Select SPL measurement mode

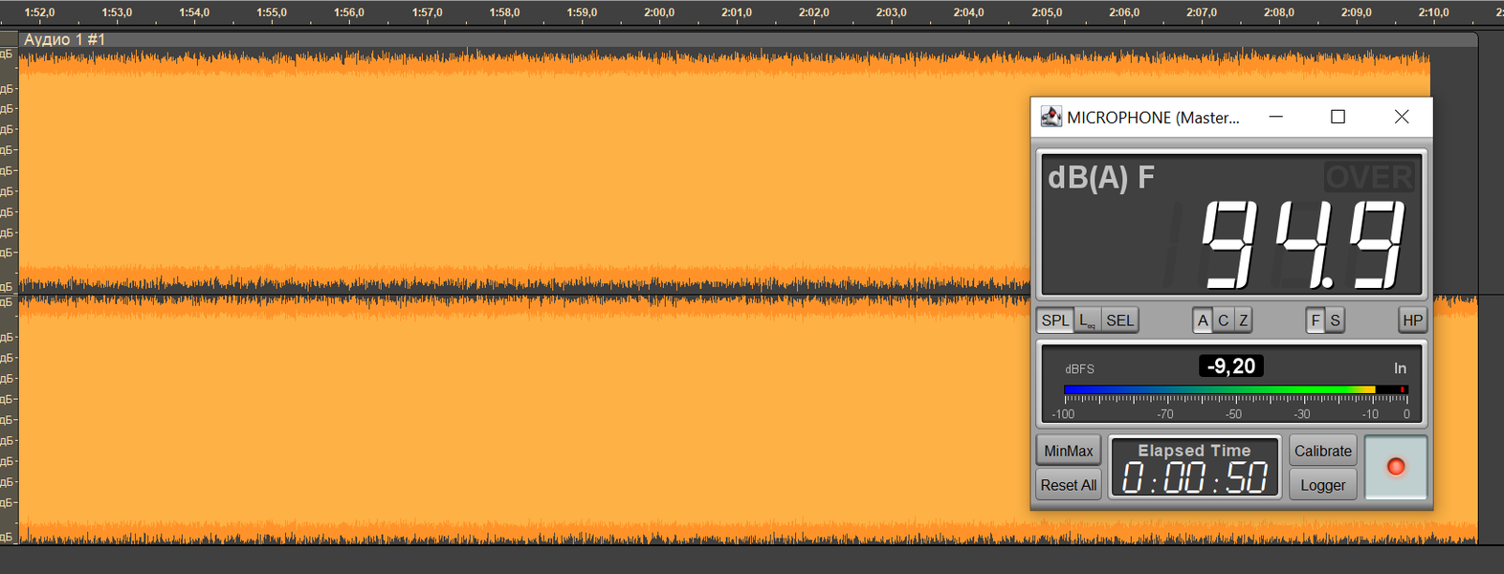coord(1055,320)
